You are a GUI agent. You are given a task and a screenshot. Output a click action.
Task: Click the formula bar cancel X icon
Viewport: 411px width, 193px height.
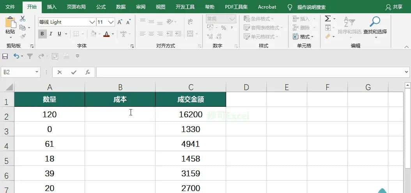point(60,72)
